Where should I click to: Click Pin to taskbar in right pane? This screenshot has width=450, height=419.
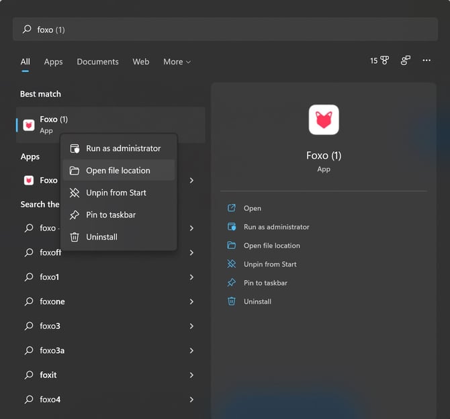pos(265,283)
